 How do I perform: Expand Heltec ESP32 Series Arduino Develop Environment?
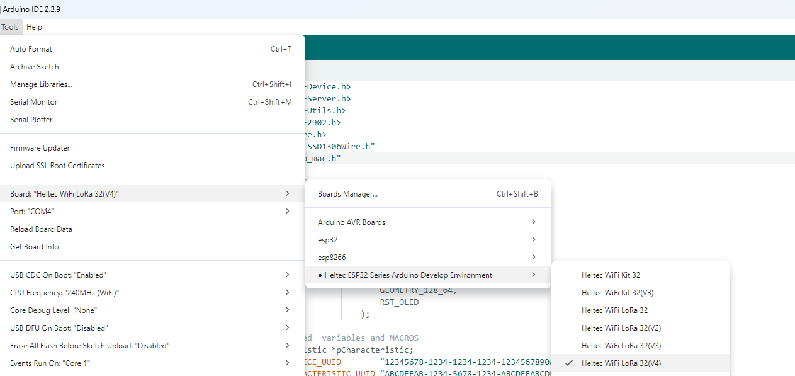[428, 275]
